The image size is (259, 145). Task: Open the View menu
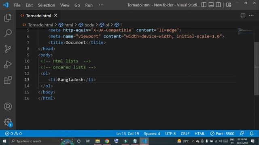coord(65,5)
